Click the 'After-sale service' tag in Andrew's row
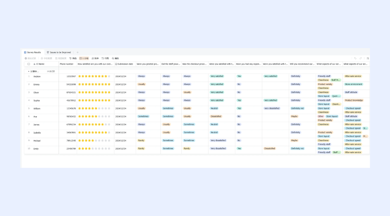Image resolution: width=390 pixels, height=216 pixels. [353, 76]
